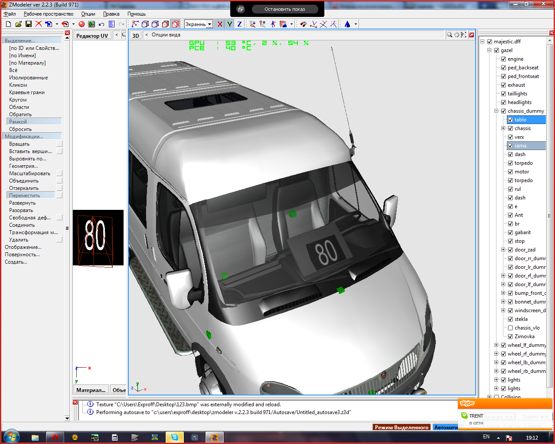
Task: Click the New file toolbar icon
Action: coord(8,24)
